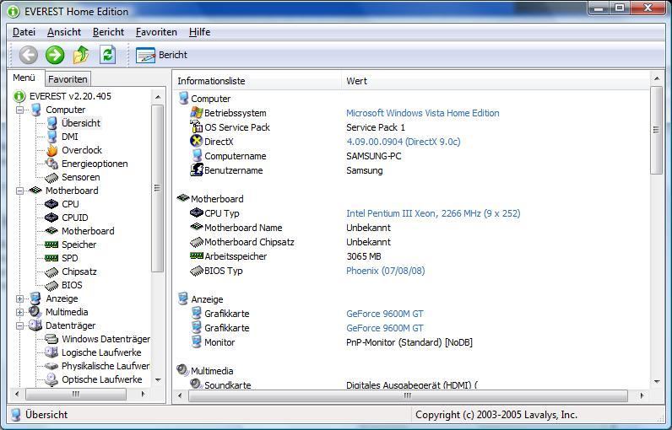Expand the Multimedia tree node
Image resolution: width=672 pixels, height=430 pixels.
(19, 312)
